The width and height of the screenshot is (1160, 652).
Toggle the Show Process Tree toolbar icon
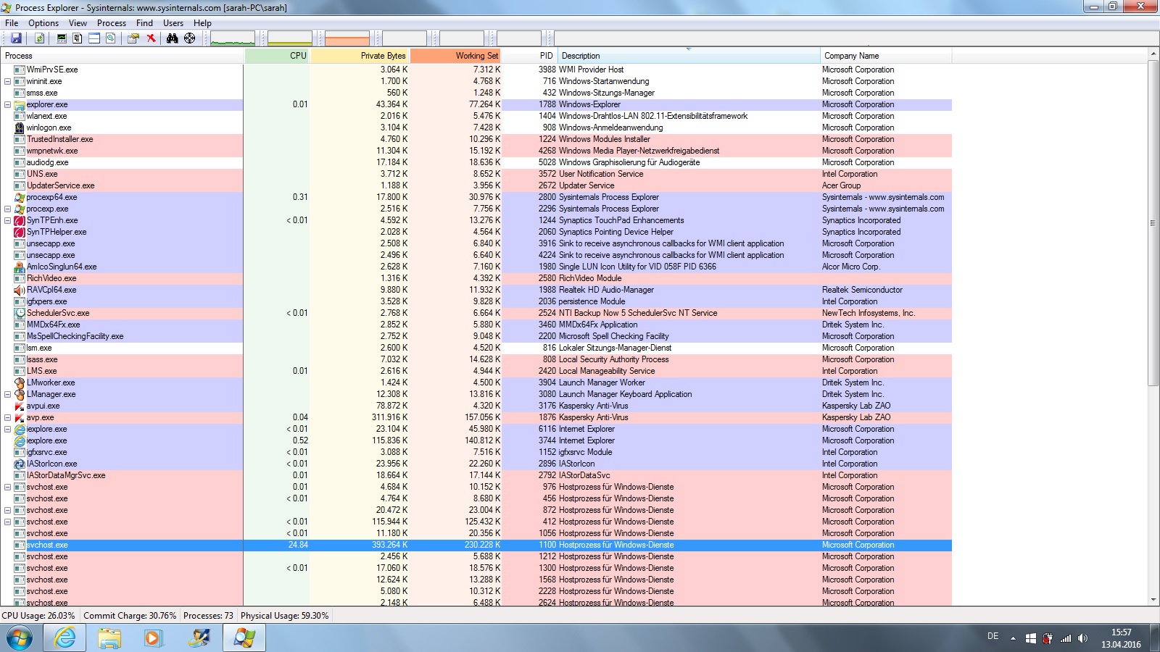(78, 38)
